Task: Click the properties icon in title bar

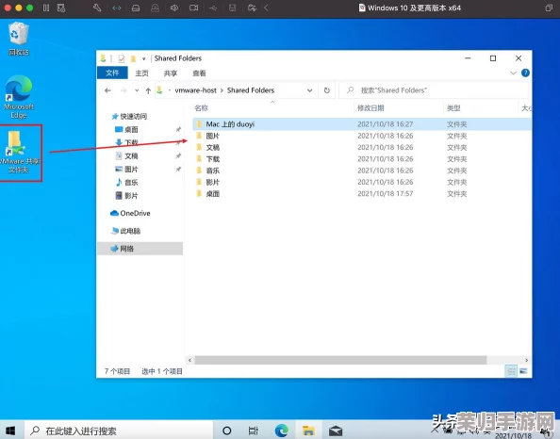Action: (x=122, y=58)
